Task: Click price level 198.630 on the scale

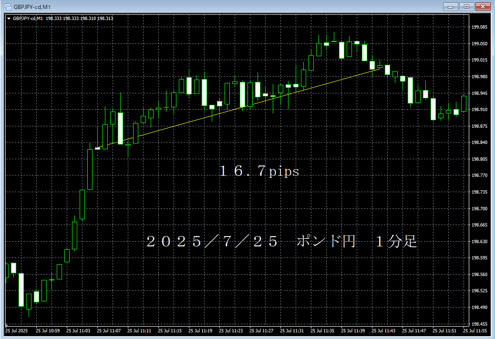Action: pyautogui.click(x=479, y=241)
